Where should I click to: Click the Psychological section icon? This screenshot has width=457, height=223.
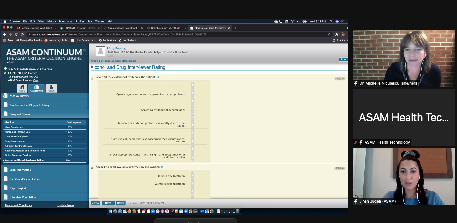(x=6, y=188)
